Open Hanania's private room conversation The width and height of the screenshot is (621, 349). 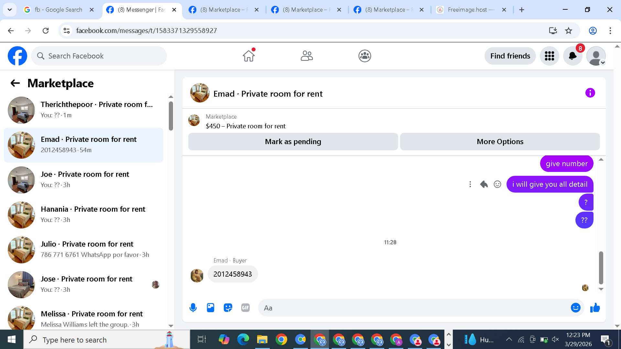83,215
